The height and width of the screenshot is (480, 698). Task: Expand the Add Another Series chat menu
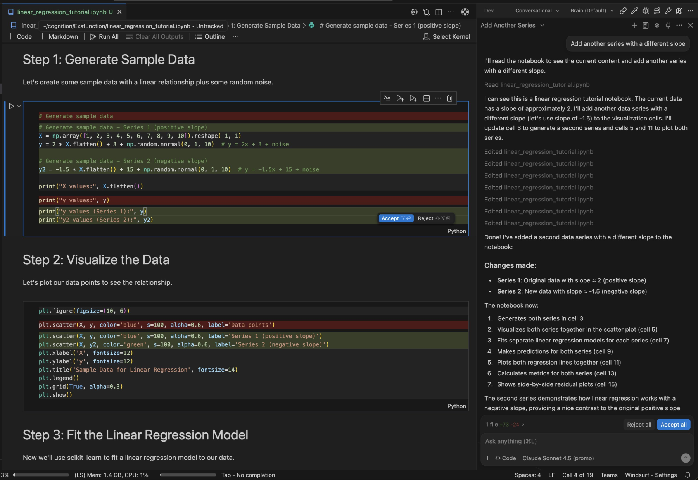point(542,25)
